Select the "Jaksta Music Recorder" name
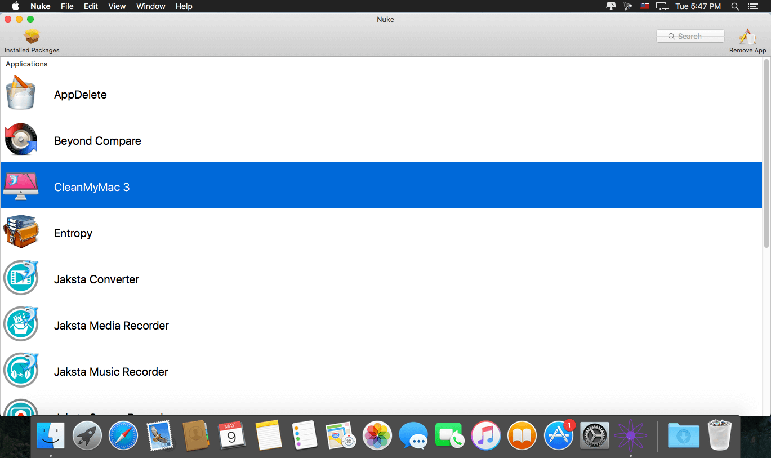Viewport: 771px width, 458px height. pos(111,372)
